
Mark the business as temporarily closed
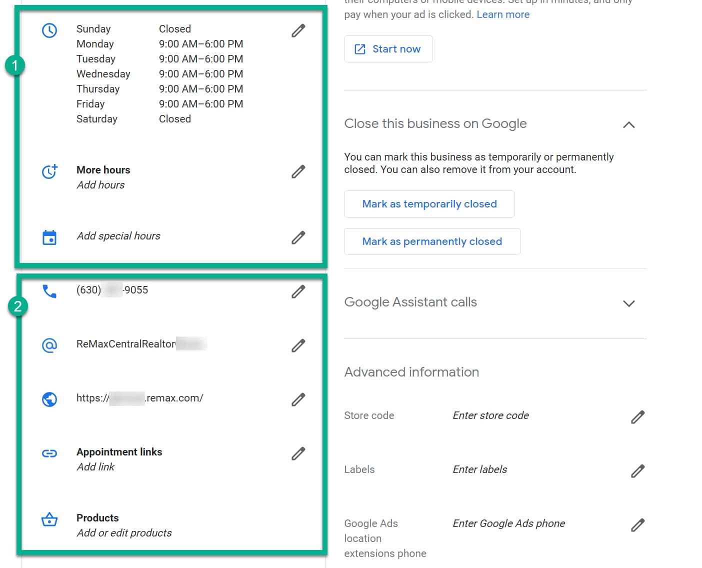[x=429, y=204]
